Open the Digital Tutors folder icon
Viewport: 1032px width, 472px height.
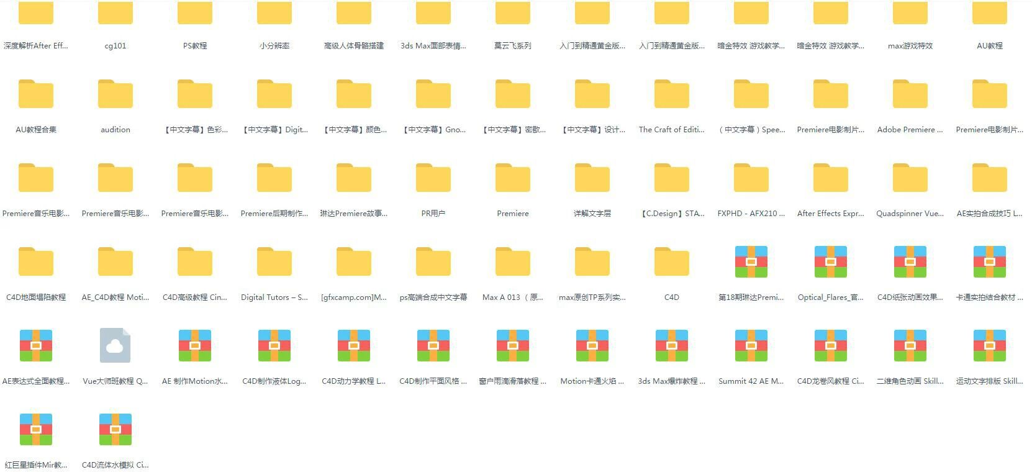pyautogui.click(x=274, y=261)
